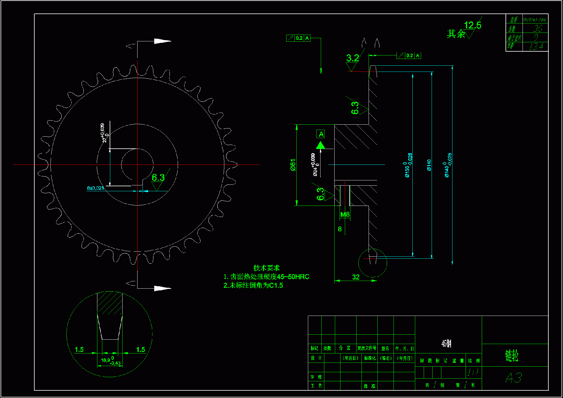This screenshot has height=398, width=563.
Task: Click the tooth count value 36 in the parameter table
Action: click(x=537, y=28)
